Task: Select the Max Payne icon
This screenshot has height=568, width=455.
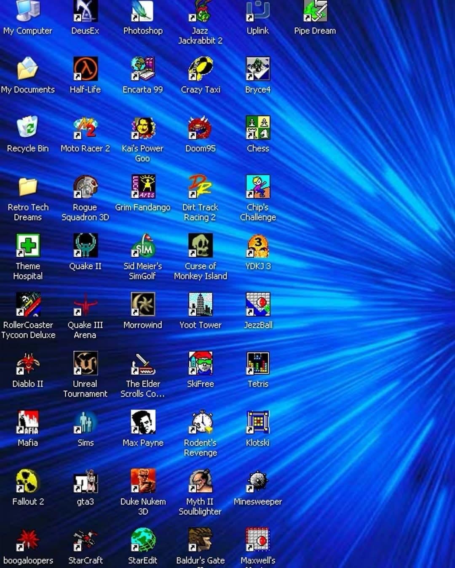Action: (x=143, y=422)
